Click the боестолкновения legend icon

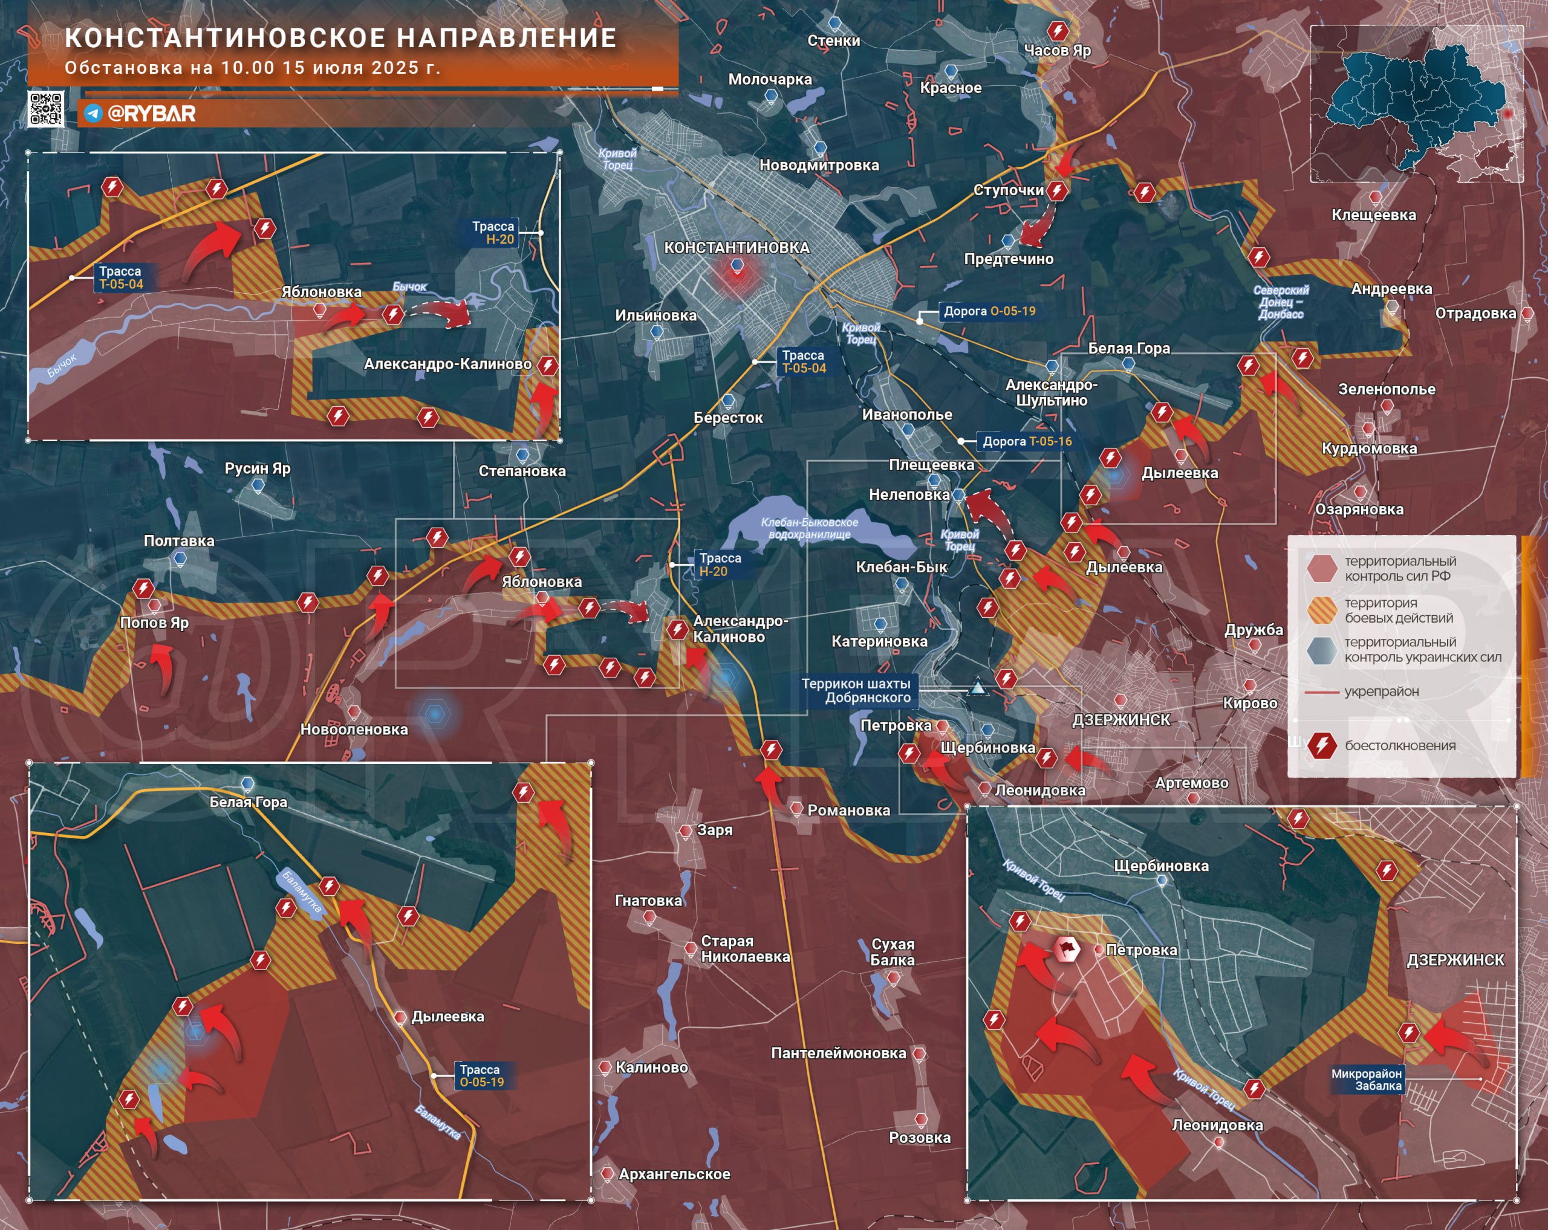coord(1322,746)
